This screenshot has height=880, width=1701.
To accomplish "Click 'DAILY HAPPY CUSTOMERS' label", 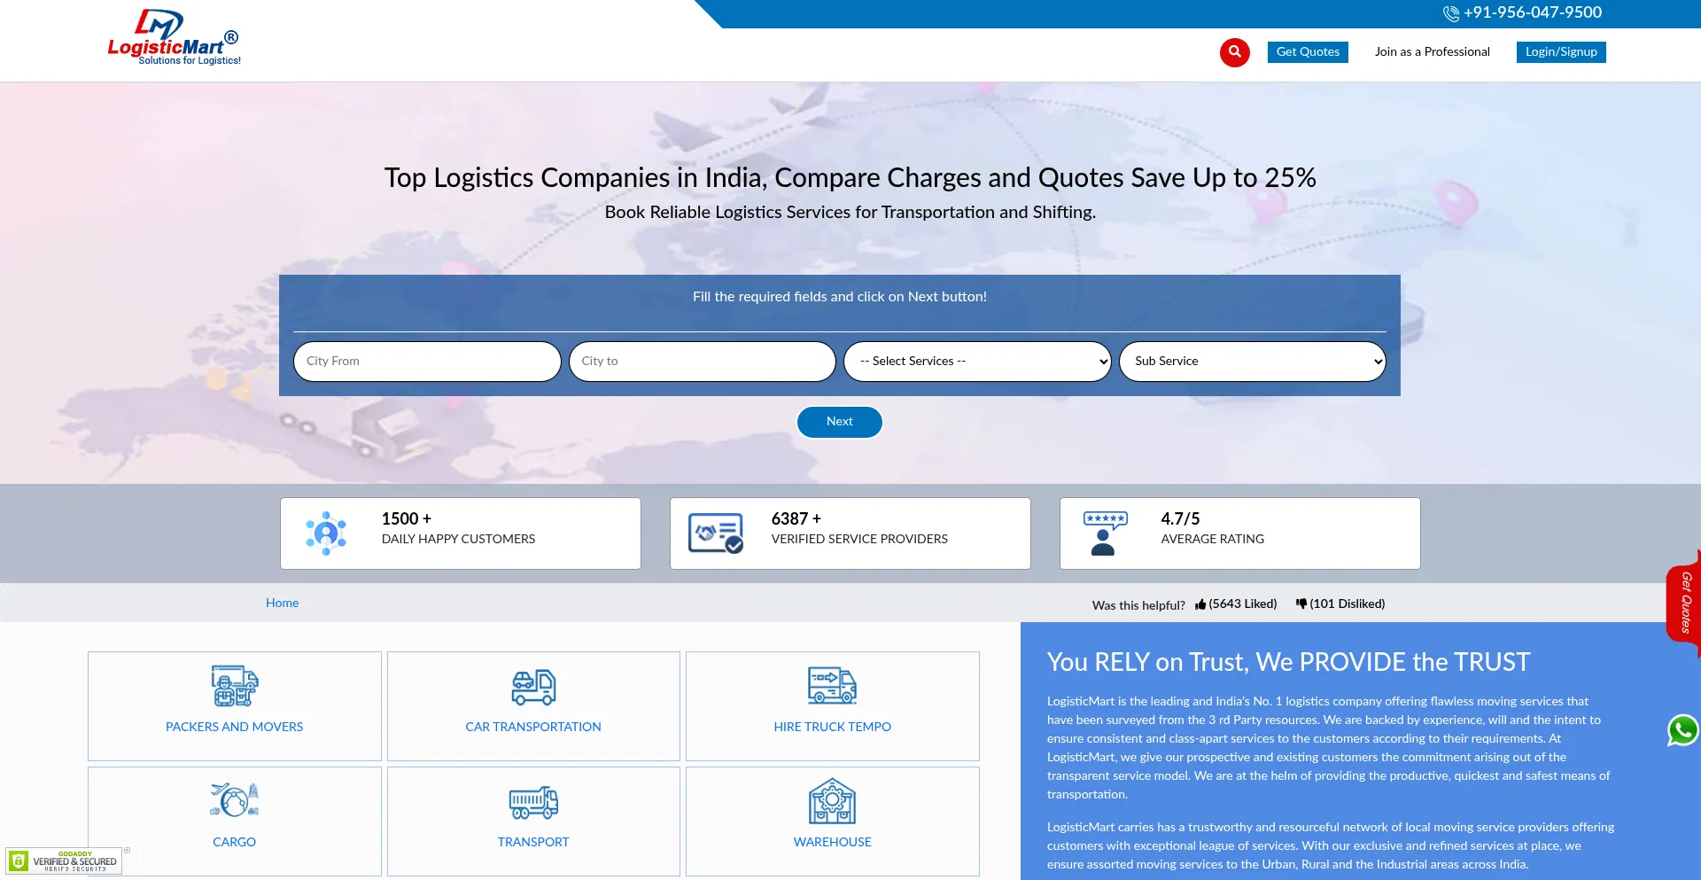I will click(458, 540).
